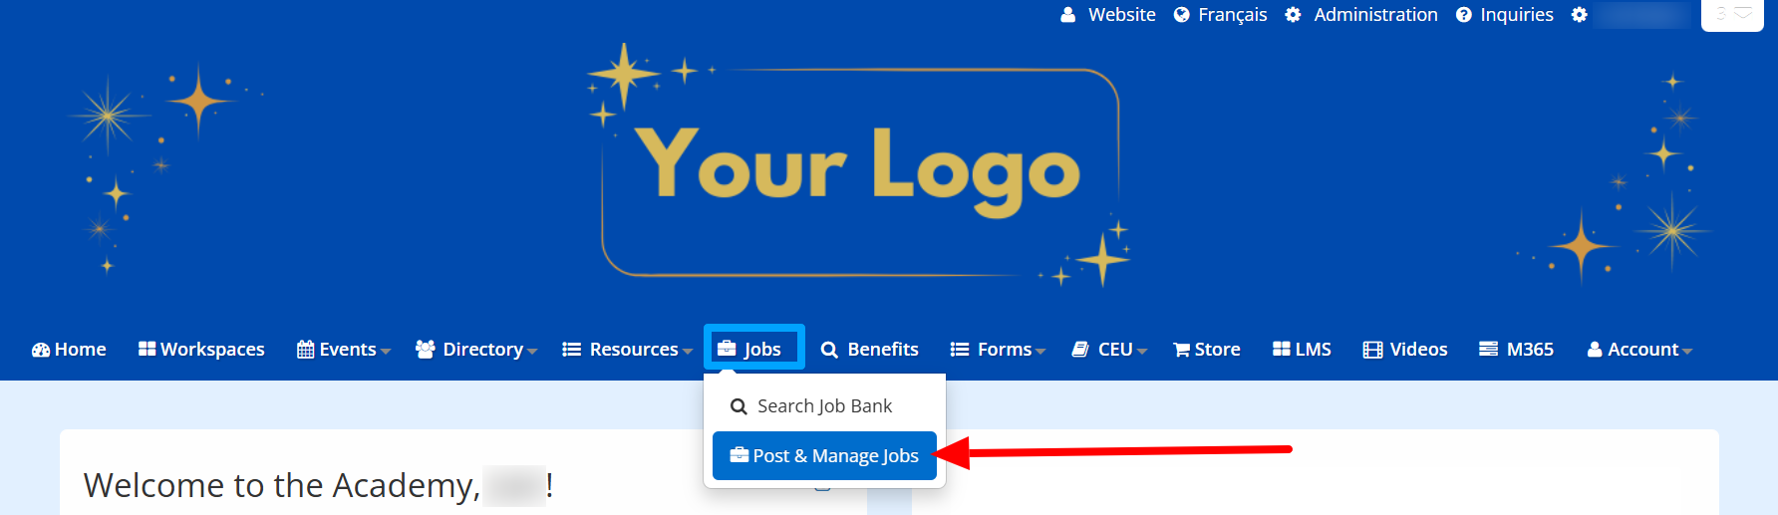Choose Post & Manage Jobs
1778x515 pixels.
(x=824, y=456)
